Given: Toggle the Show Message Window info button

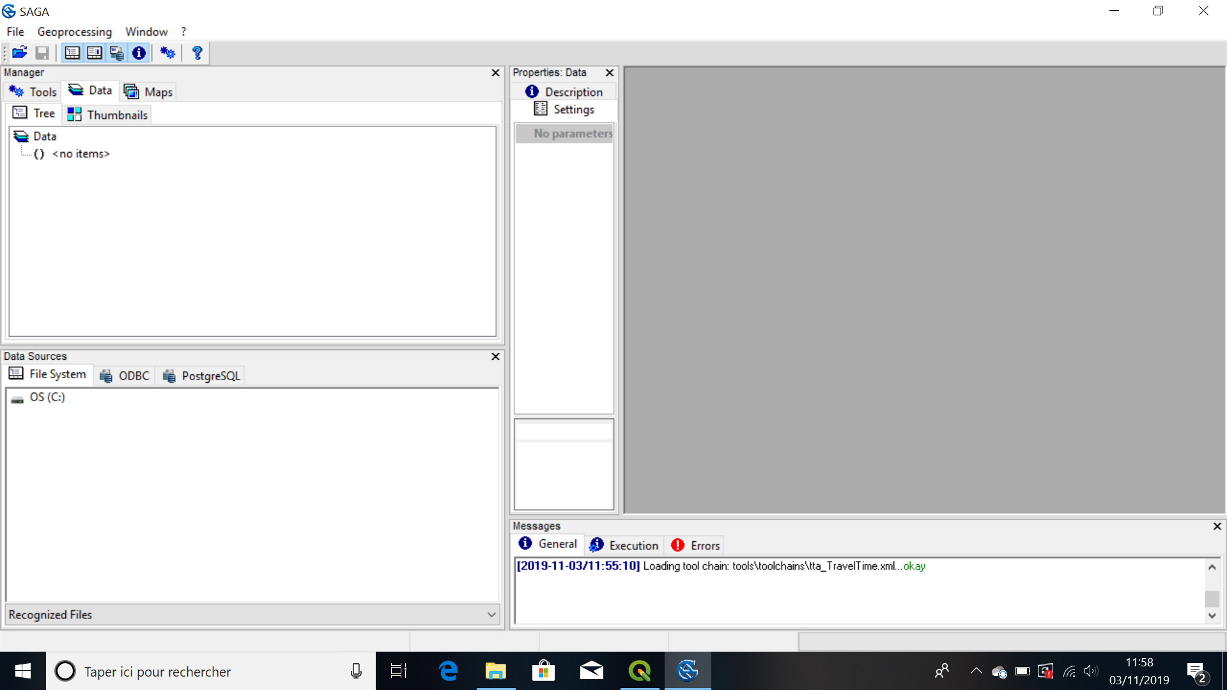Looking at the screenshot, I should pos(139,53).
